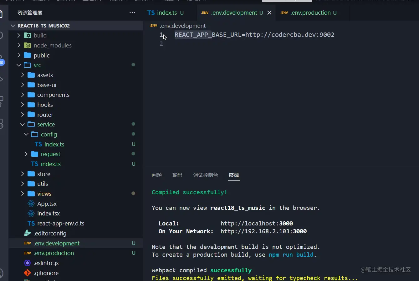The width and height of the screenshot is (419, 281).
Task: Open the explorer more actions ellipsis
Action: (132, 13)
